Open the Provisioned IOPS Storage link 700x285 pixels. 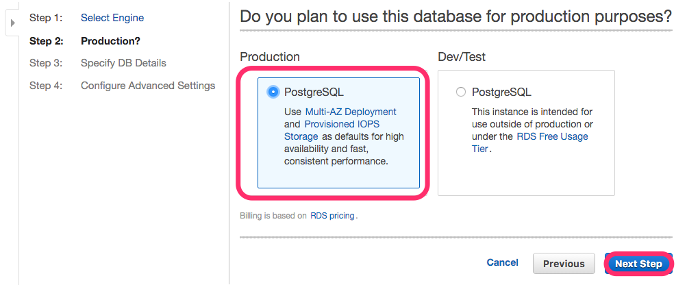click(x=332, y=130)
